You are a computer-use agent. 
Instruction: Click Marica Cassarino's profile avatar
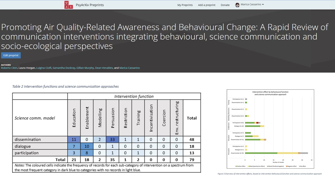[x=237, y=5]
